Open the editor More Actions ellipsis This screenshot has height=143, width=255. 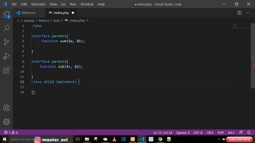point(248,13)
